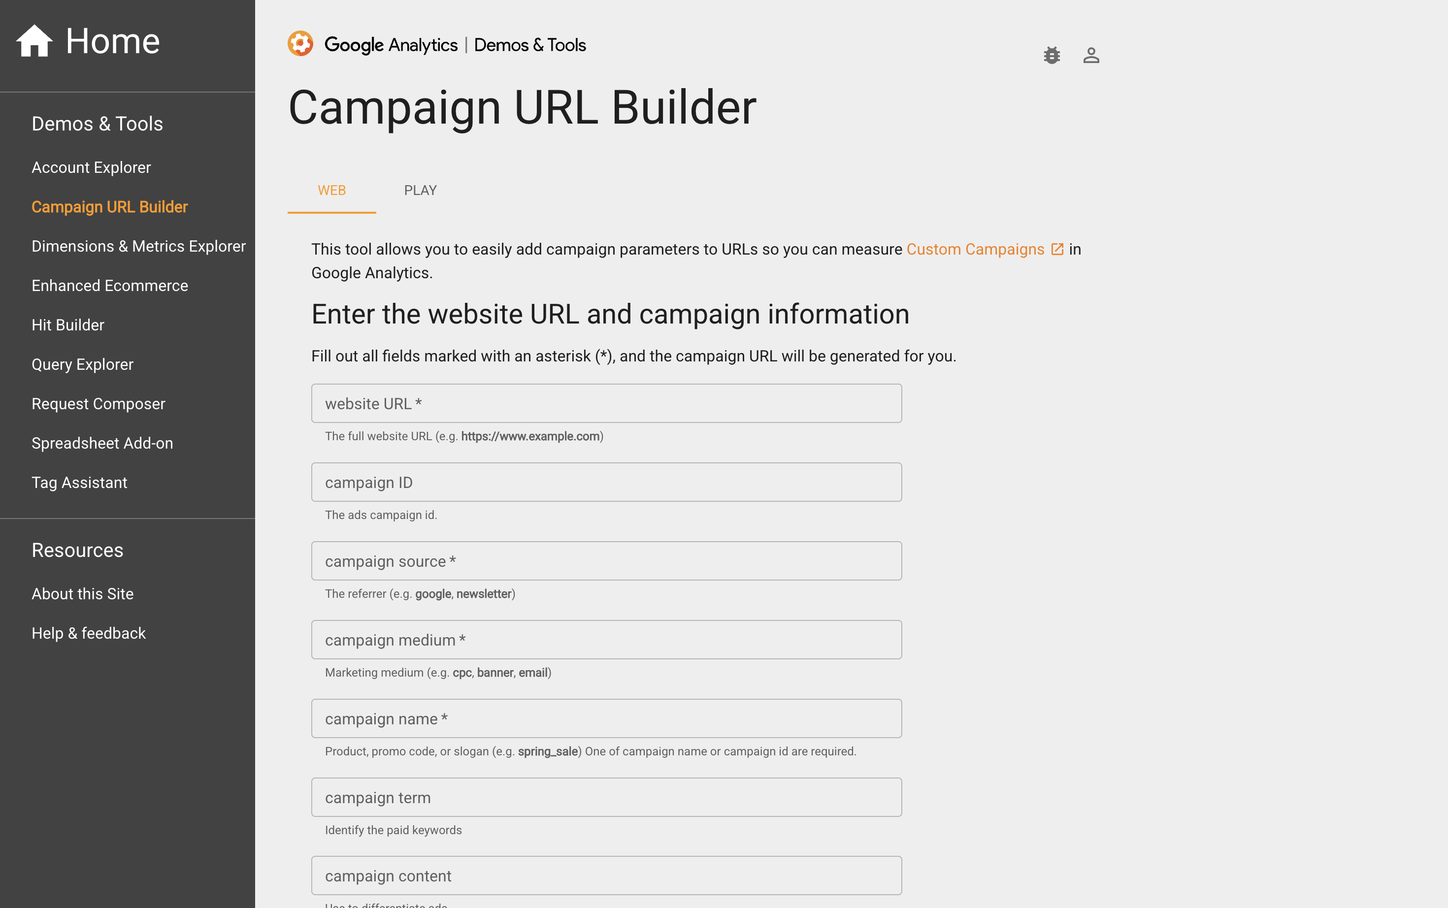The image size is (1448, 908).
Task: Switch to the PLAY tab
Action: 420,191
